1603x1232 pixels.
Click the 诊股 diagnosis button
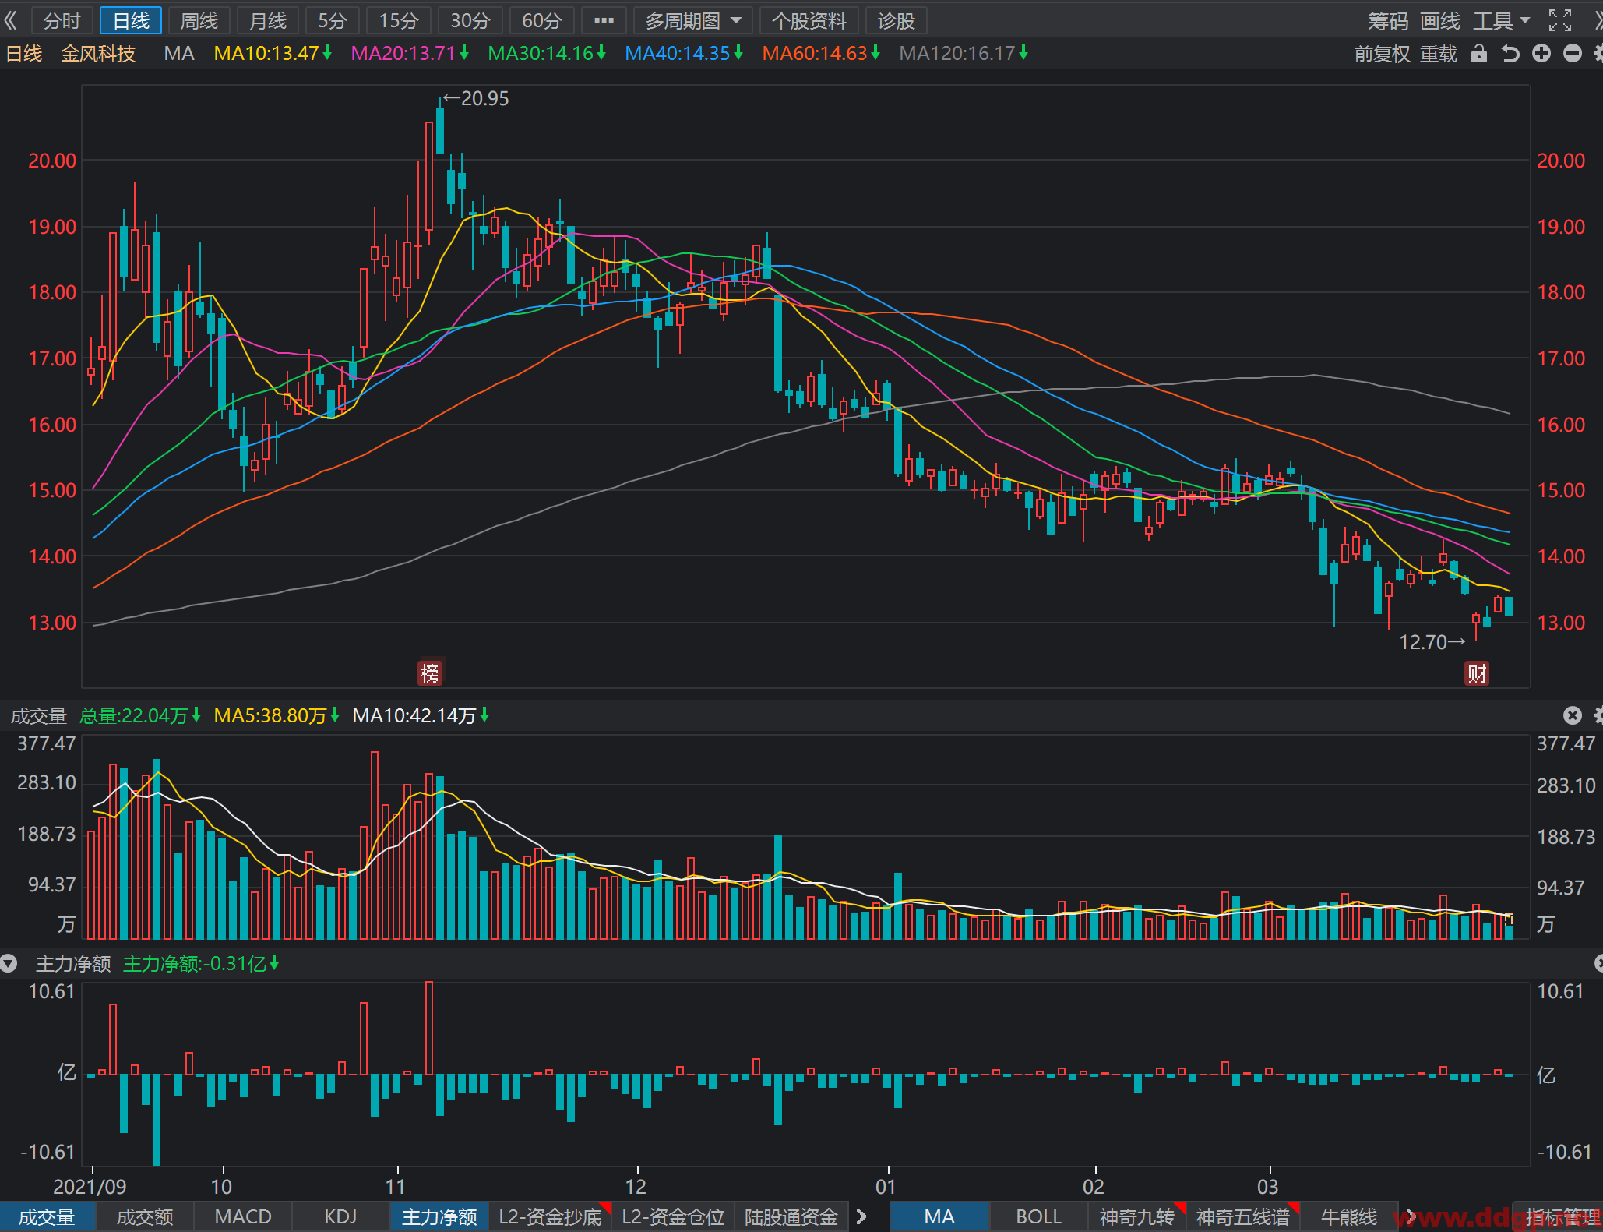tap(896, 21)
